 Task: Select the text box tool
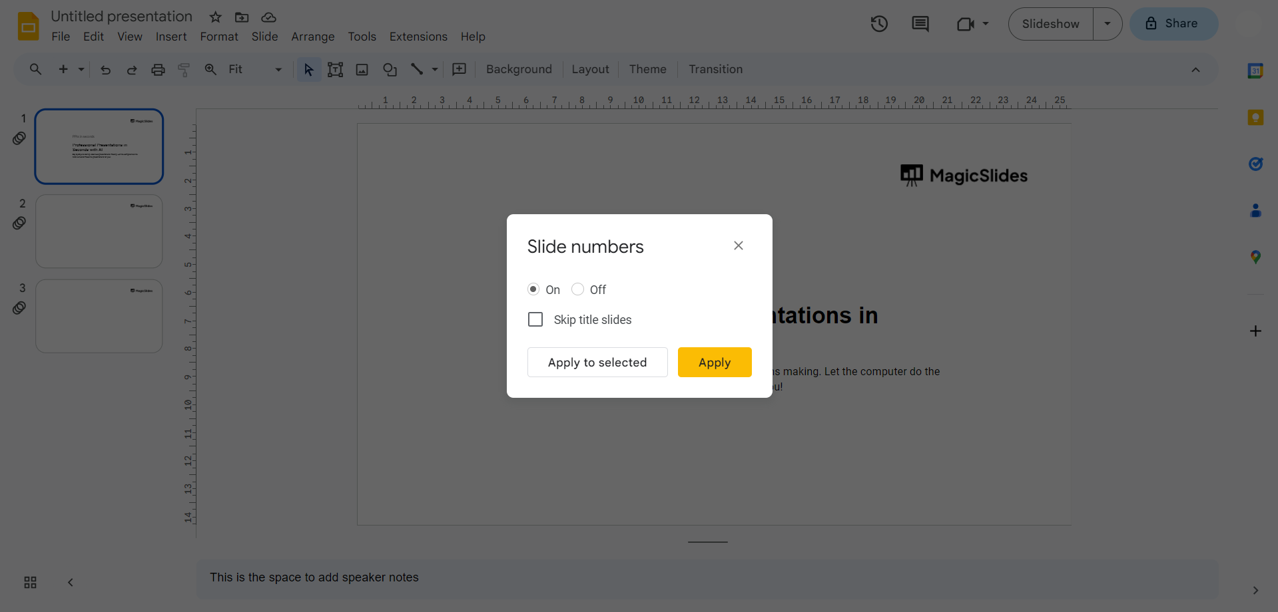[x=335, y=69]
